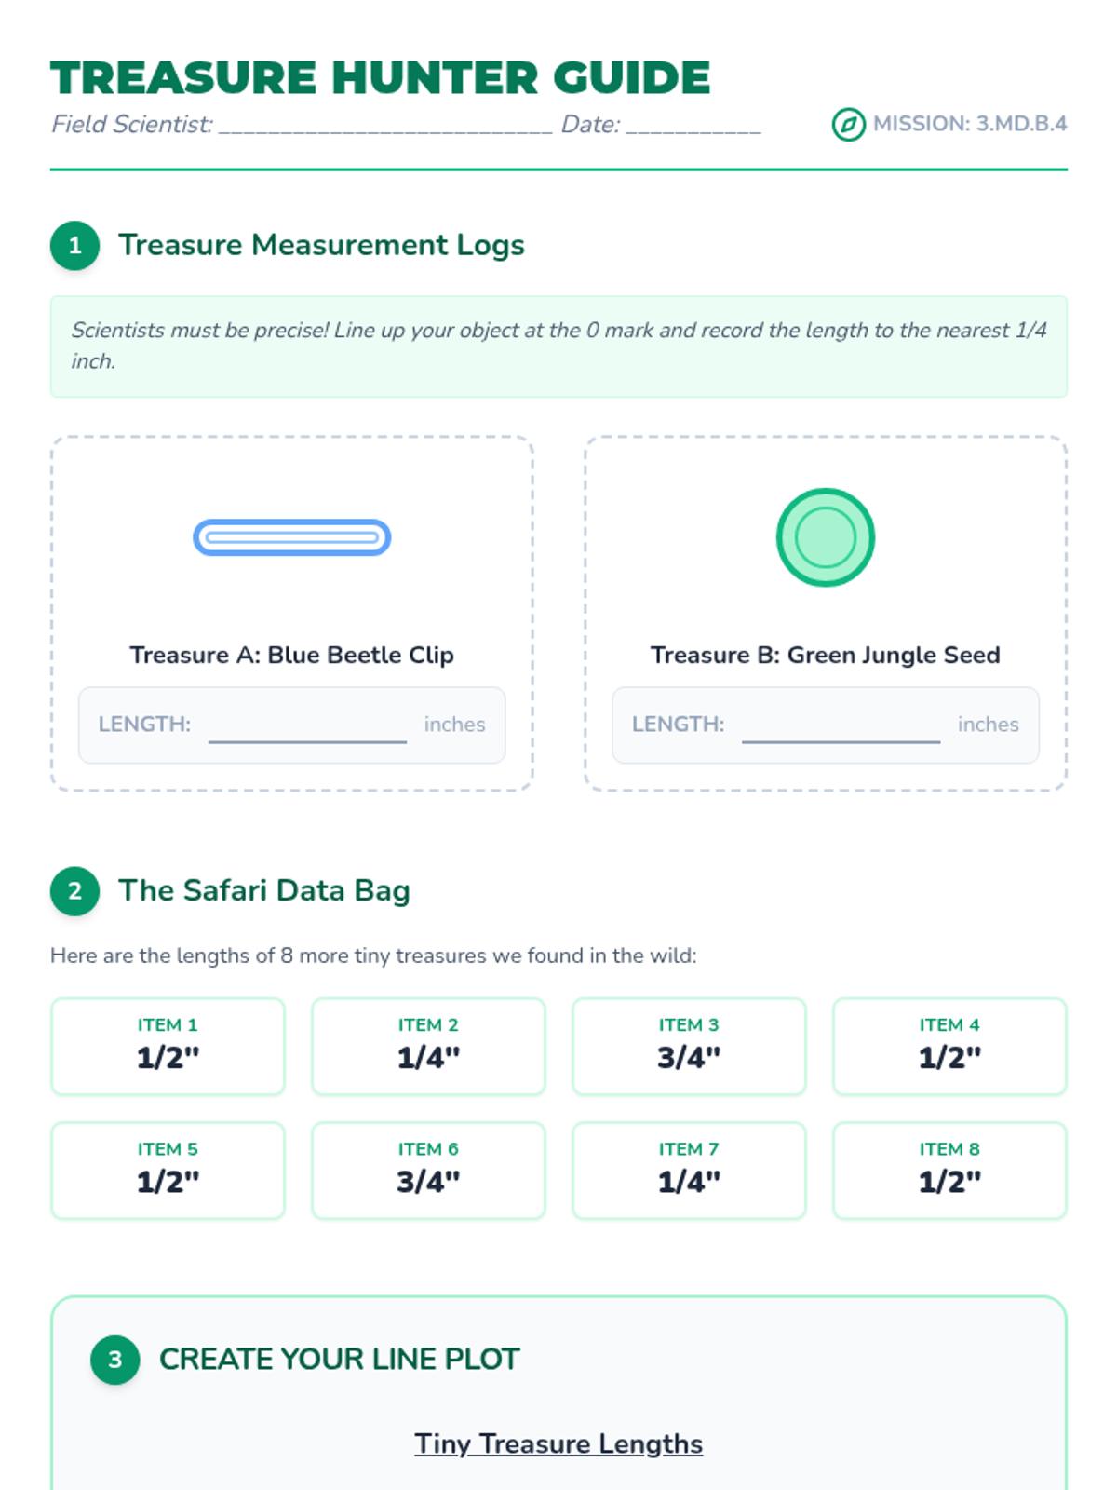Click the Treasure A length blank

point(307,726)
